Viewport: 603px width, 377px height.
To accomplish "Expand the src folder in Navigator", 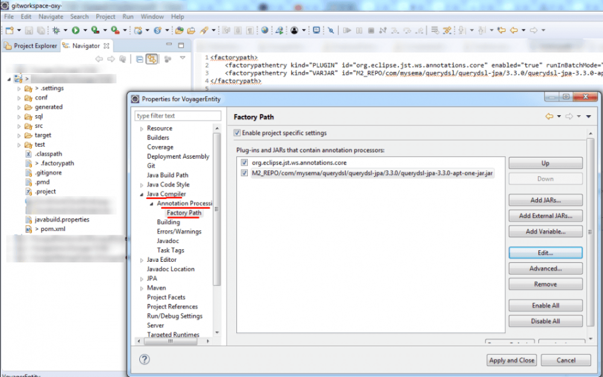I will pyautogui.click(x=19, y=126).
